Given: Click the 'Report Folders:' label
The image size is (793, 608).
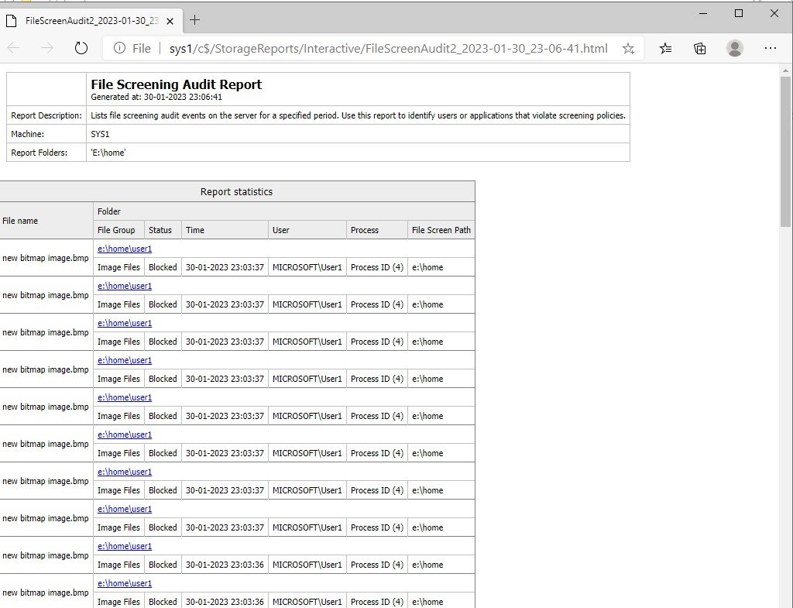Looking at the screenshot, I should click(39, 153).
